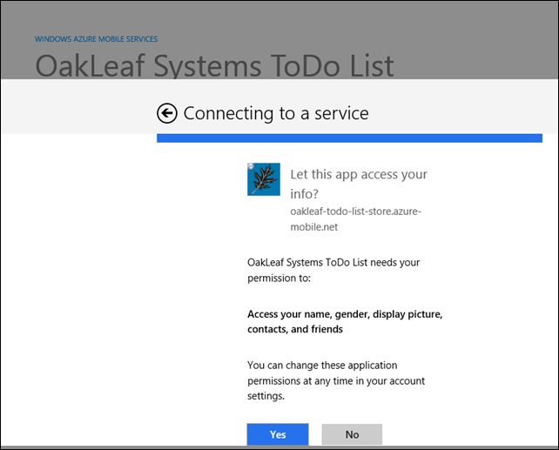Click the oak leaf app icon
Screen dimensions: 559x450
(x=264, y=178)
